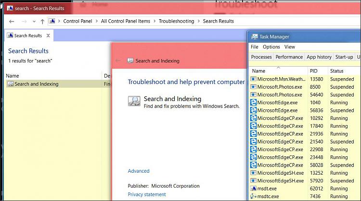This screenshot has height=201, width=361.
Task: Navigate to Control Panel breadcrumb
Action: point(77,21)
